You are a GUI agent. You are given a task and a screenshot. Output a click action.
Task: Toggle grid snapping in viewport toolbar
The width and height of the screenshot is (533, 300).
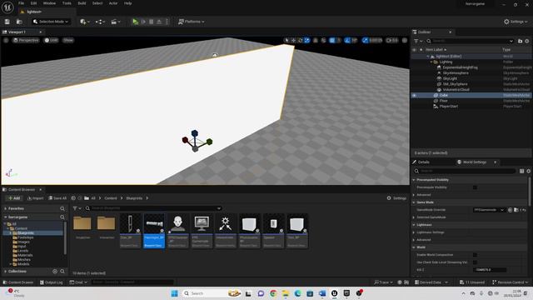332,40
